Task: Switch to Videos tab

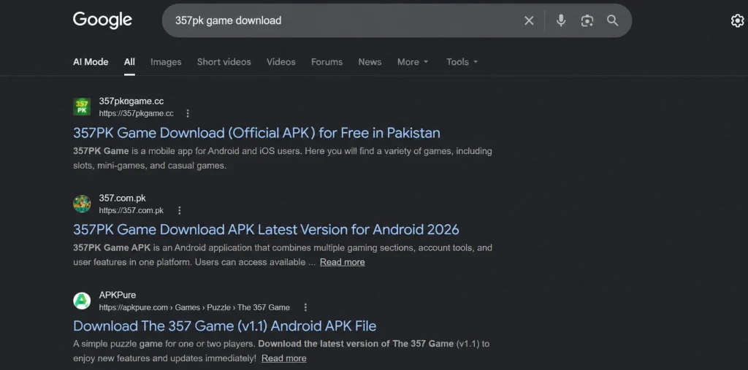Action: (x=281, y=62)
